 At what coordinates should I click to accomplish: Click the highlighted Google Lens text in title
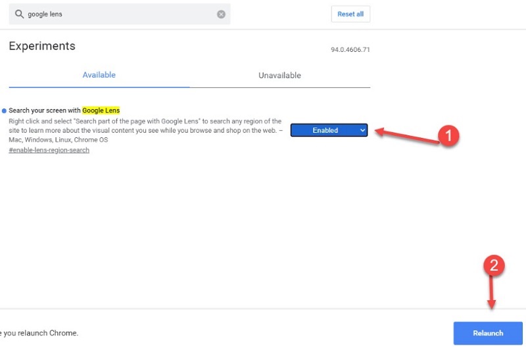101,110
